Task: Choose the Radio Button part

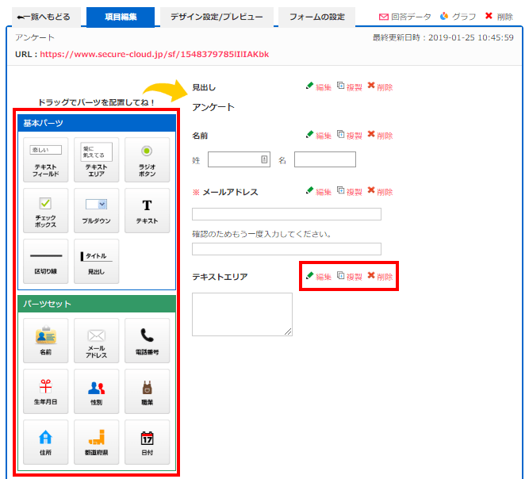Action: pos(147,159)
